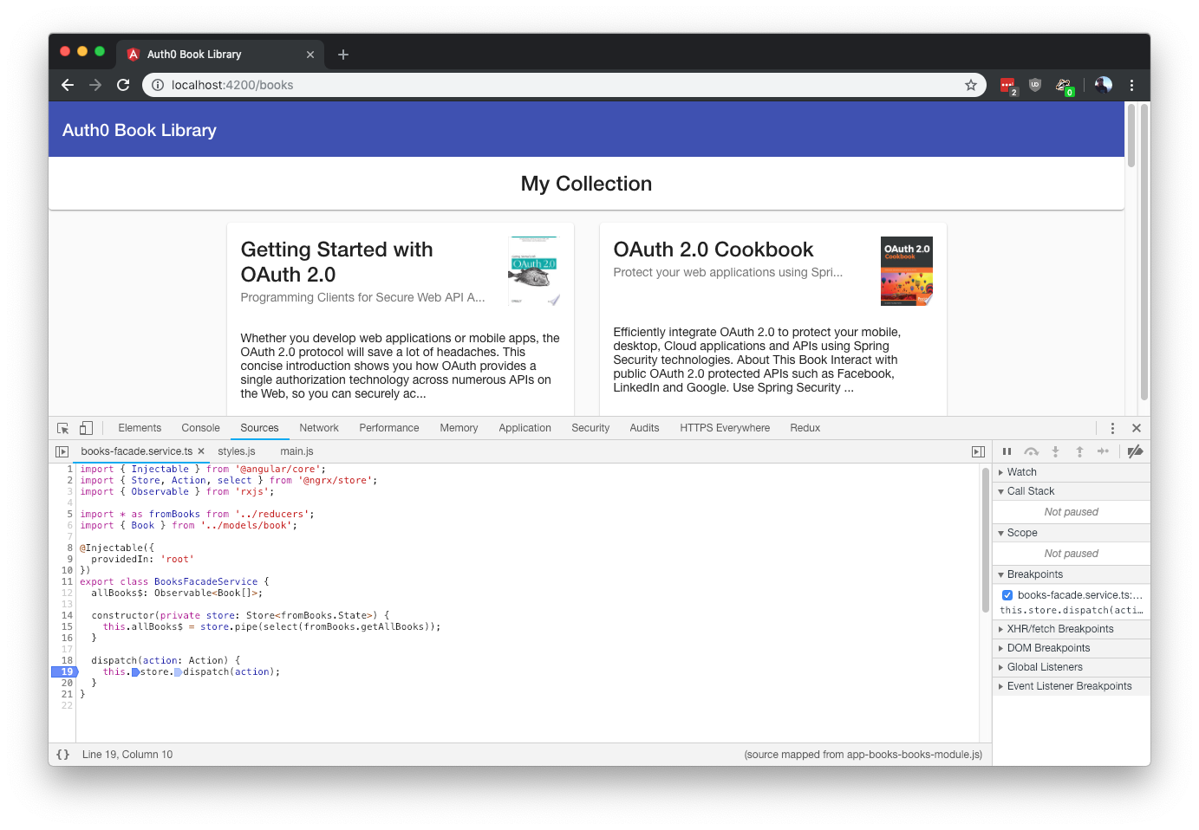
Task: Click the inline breakpoint marker before store
Action: pos(135,672)
